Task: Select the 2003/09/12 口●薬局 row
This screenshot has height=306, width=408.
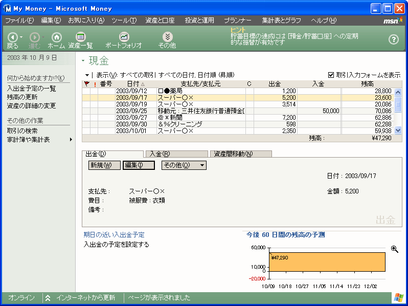Action: (x=238, y=91)
